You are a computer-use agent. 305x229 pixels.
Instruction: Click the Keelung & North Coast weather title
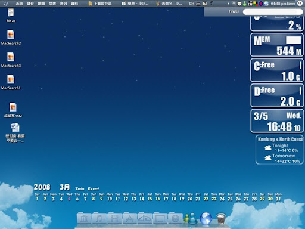pos(280,139)
